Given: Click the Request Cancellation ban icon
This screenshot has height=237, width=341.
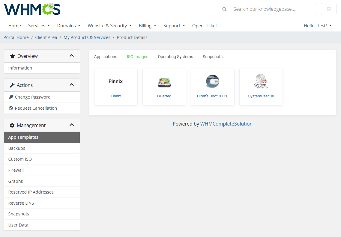Looking at the screenshot, I should coord(11,108).
